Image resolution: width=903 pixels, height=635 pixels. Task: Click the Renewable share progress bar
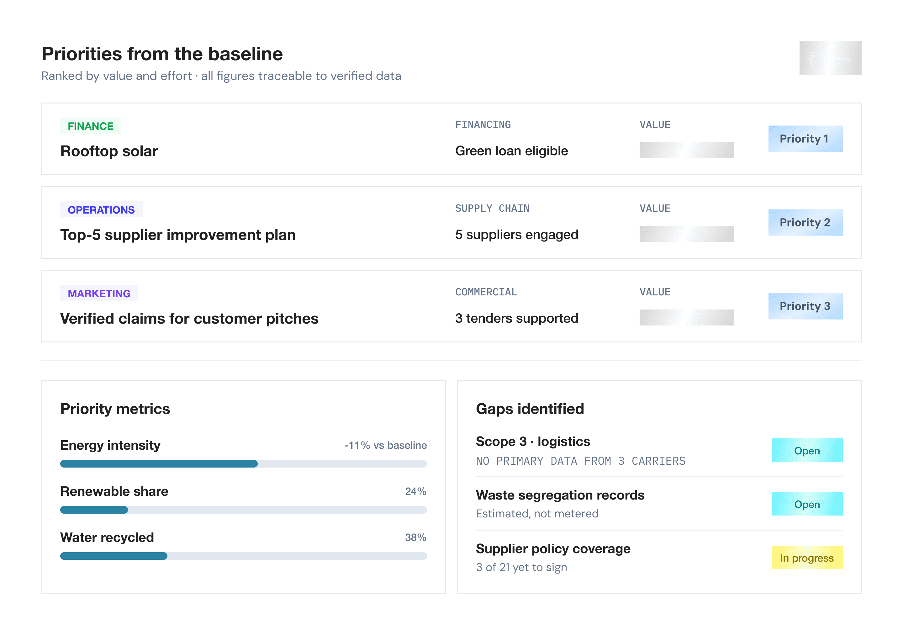pyautogui.click(x=243, y=510)
